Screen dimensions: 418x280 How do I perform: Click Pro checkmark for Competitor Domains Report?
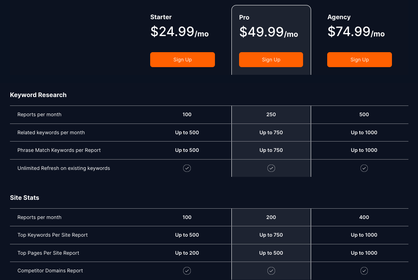coord(271,271)
